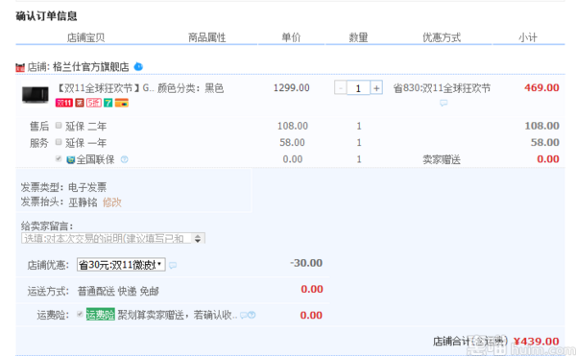This screenshot has height=356, width=576.
Task: Click the speech bubble icon beside 店铺优惠 dropdown
Action: click(x=173, y=265)
